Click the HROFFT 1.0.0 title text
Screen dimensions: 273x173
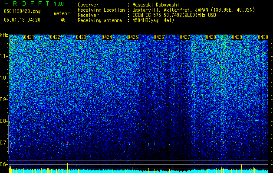click(x=34, y=3)
